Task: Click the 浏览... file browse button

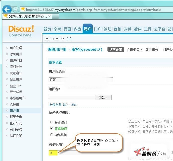Action: (104, 98)
